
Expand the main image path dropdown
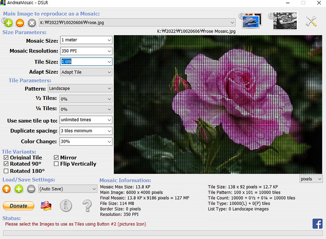pyautogui.click(x=232, y=22)
